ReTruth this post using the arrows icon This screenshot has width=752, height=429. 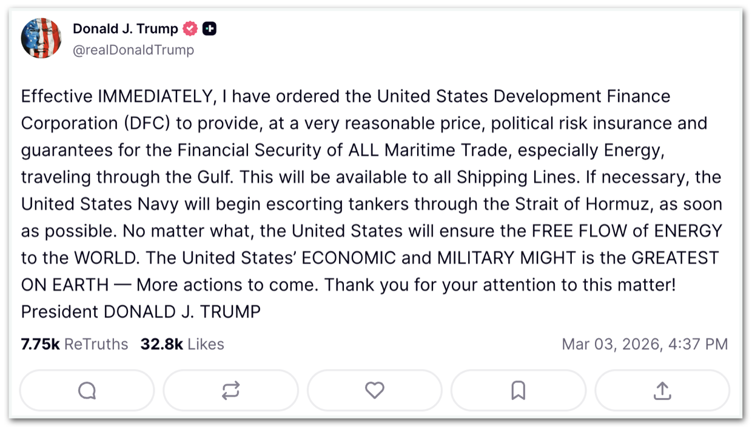(x=230, y=391)
